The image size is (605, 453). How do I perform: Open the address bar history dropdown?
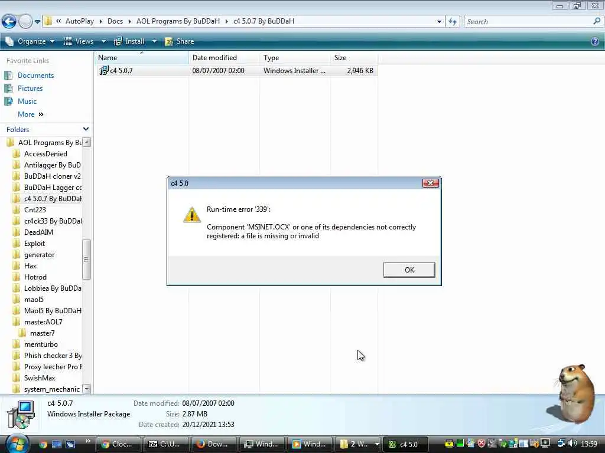439,22
